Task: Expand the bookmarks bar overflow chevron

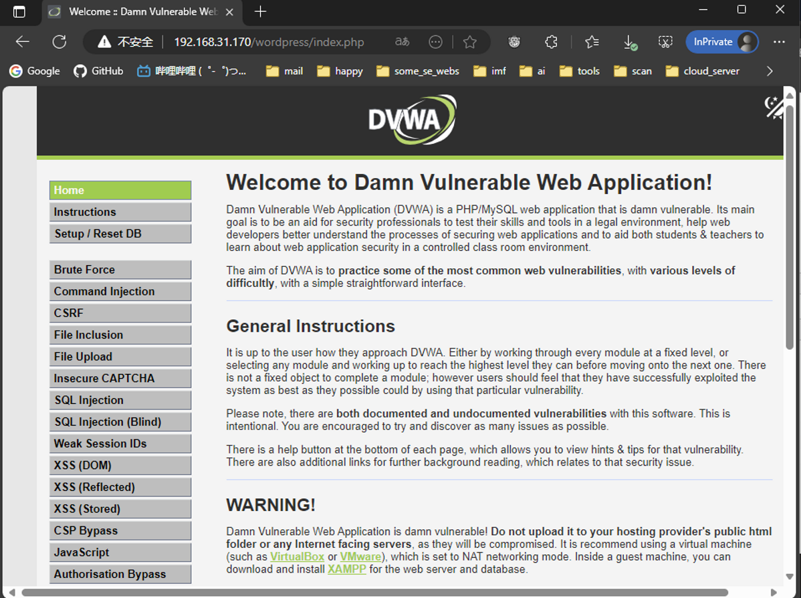Action: pyautogui.click(x=770, y=71)
